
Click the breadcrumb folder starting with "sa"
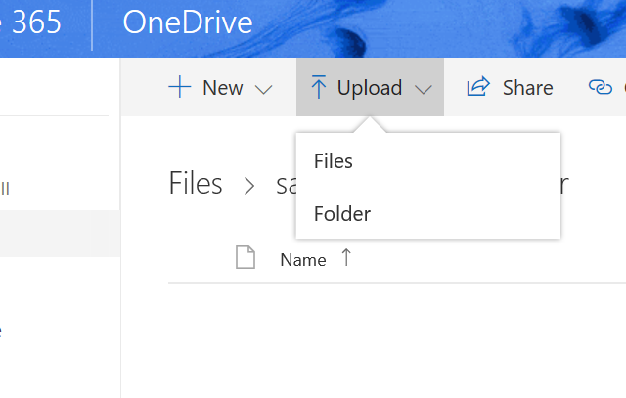pyautogui.click(x=286, y=184)
